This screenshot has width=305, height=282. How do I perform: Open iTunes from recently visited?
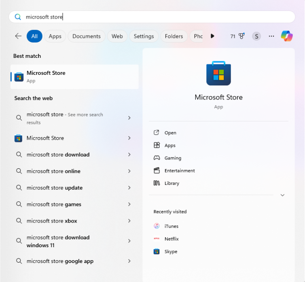pyautogui.click(x=171, y=226)
